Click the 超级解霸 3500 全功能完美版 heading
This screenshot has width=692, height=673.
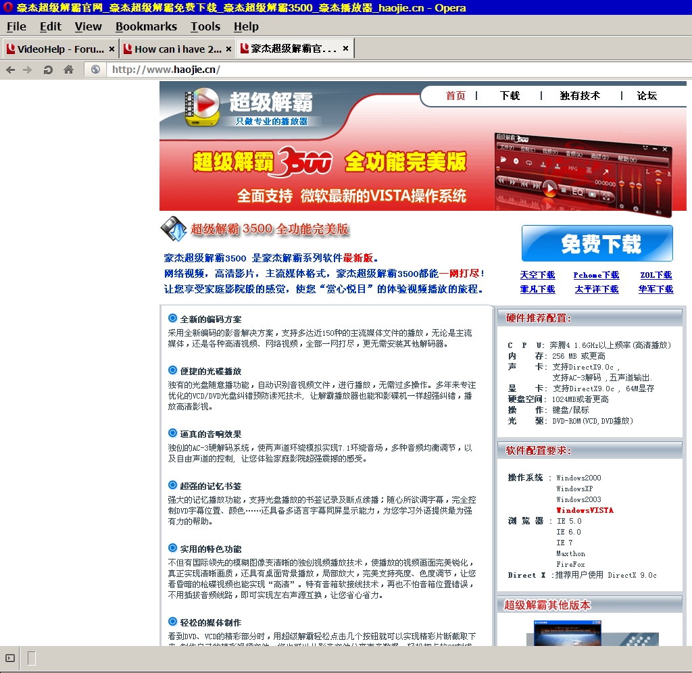pyautogui.click(x=269, y=229)
